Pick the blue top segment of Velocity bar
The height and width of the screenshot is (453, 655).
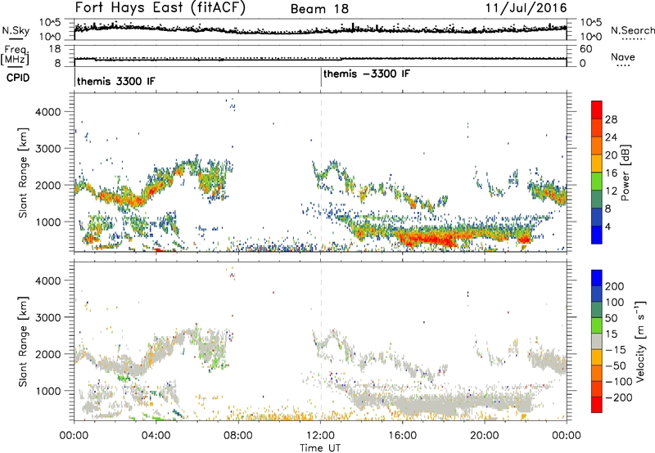[x=597, y=278]
